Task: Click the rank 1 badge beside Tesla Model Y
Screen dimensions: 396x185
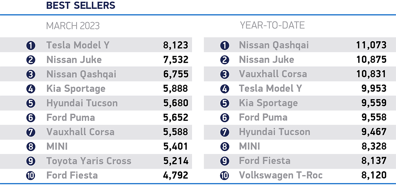Action: [x=31, y=45]
